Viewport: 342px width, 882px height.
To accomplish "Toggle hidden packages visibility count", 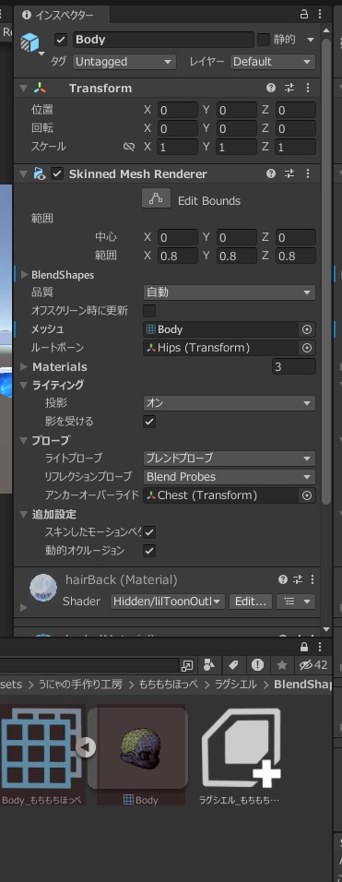I will [x=313, y=665].
